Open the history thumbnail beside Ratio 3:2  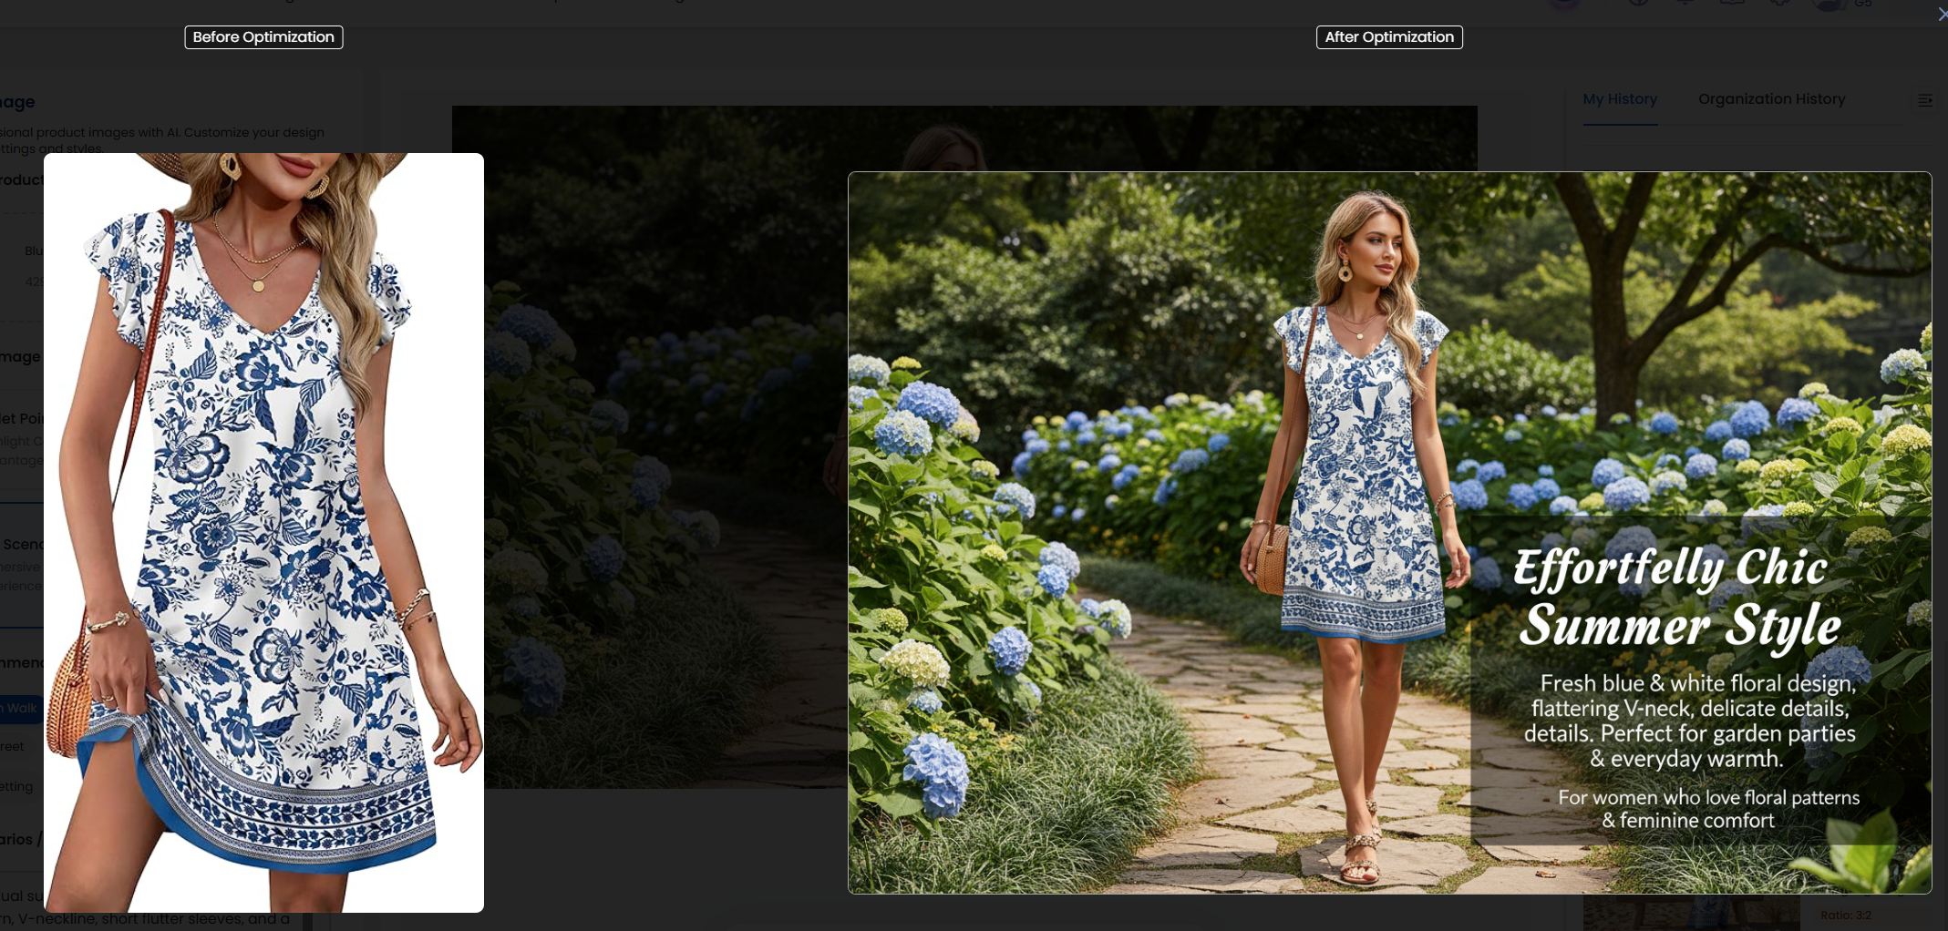tap(1691, 914)
